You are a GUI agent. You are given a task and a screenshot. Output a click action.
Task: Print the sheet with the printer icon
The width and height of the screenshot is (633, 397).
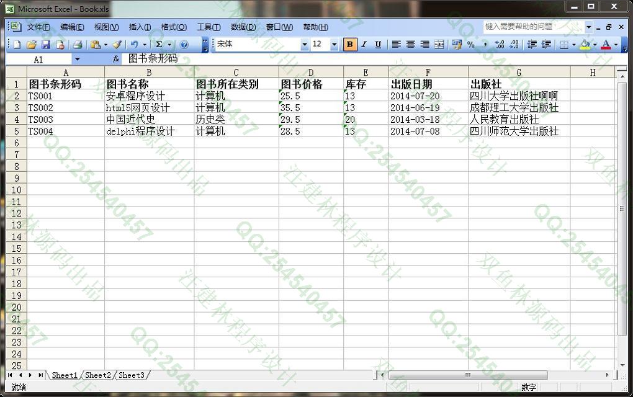[x=78, y=45]
